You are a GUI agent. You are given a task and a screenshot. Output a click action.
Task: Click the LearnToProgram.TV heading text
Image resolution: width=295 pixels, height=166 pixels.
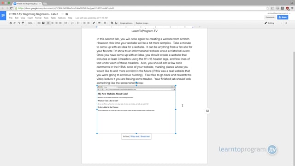pyautogui.click(x=144, y=31)
